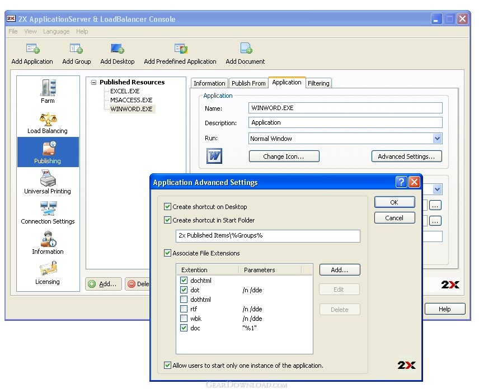Click the Add Application toolbar icon

coord(32,49)
